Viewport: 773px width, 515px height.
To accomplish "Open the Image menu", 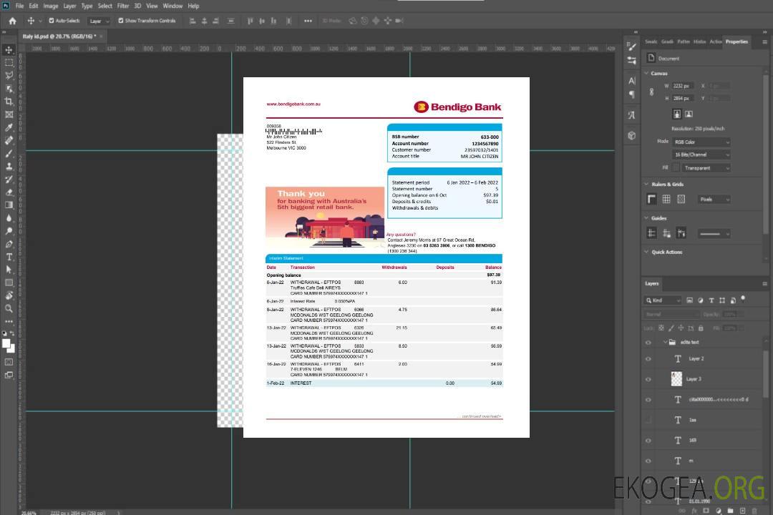I will click(51, 6).
